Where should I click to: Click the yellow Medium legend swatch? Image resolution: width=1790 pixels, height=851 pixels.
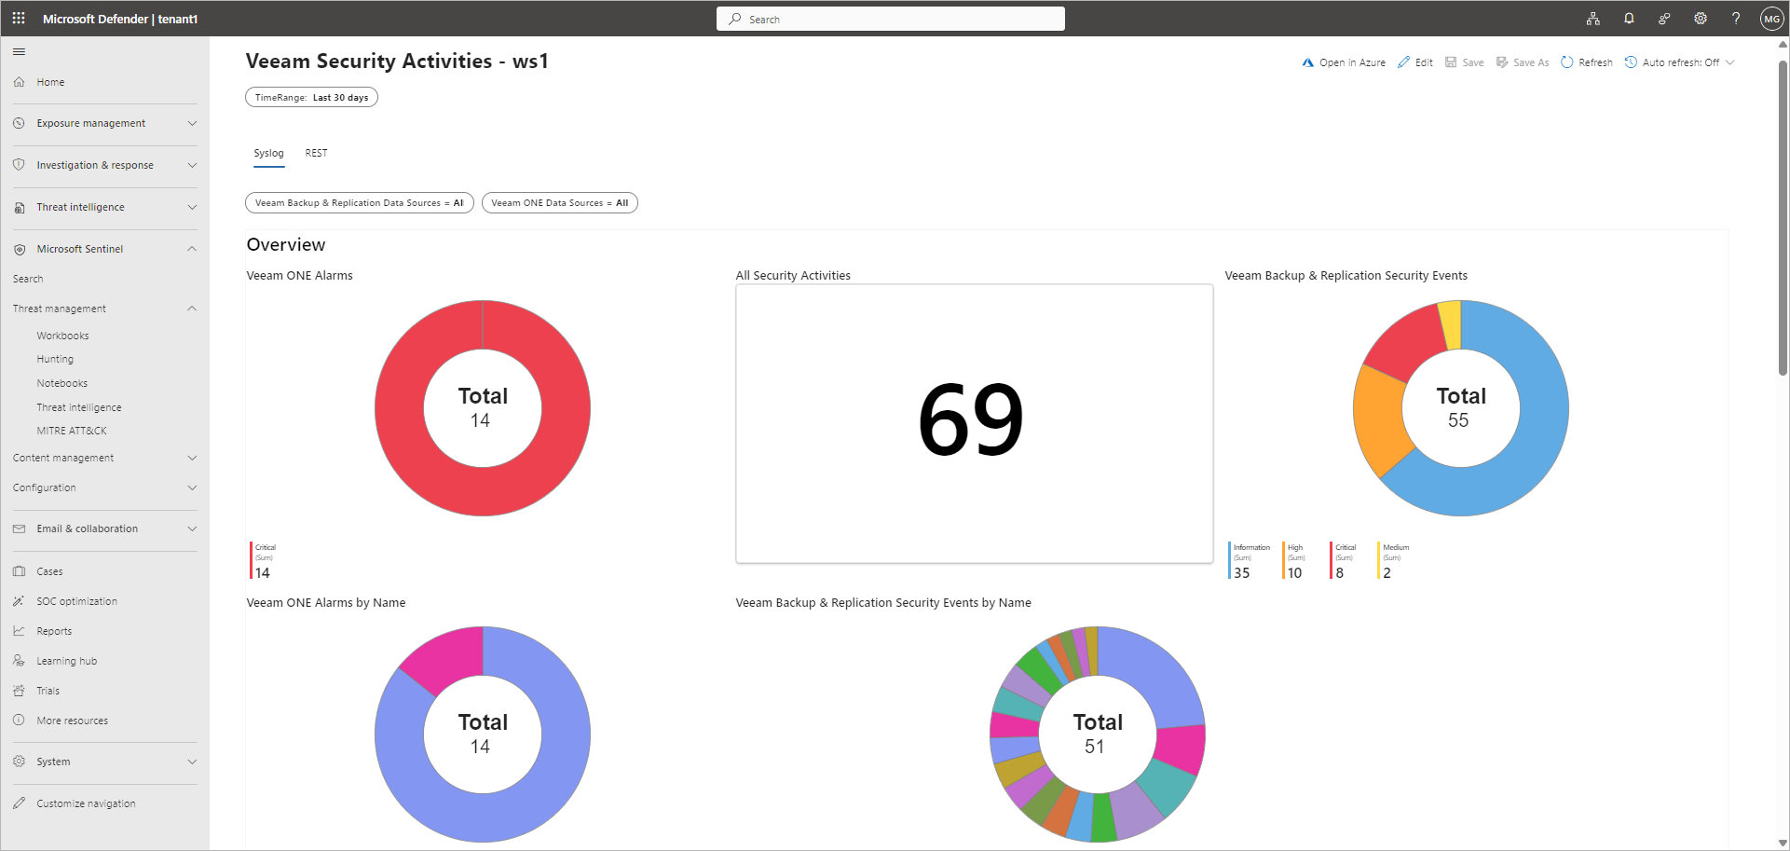1378,560
